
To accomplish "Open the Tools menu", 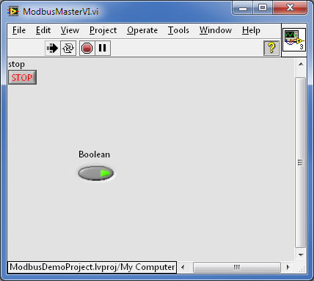I will coord(178,30).
